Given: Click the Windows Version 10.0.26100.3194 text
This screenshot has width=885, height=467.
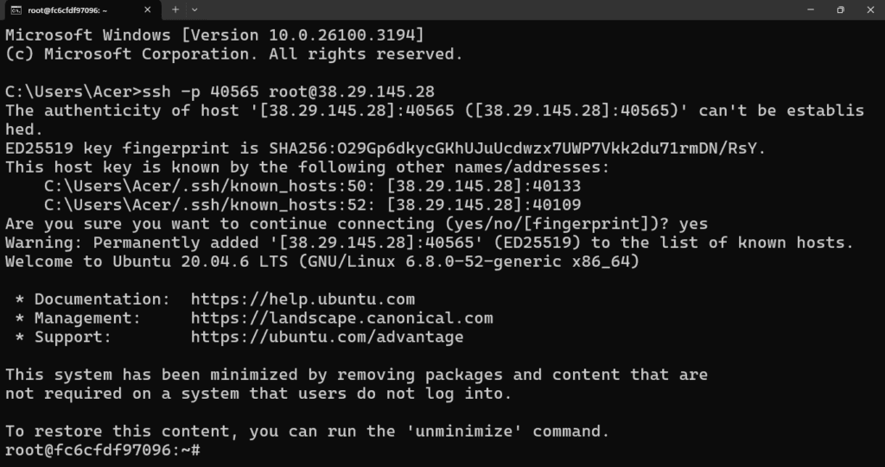Looking at the screenshot, I should pyautogui.click(x=302, y=35).
